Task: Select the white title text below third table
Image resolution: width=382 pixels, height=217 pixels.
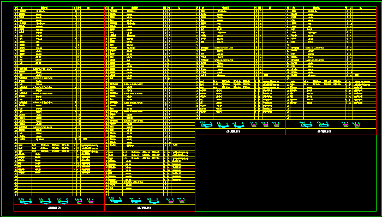Action: coord(233,131)
